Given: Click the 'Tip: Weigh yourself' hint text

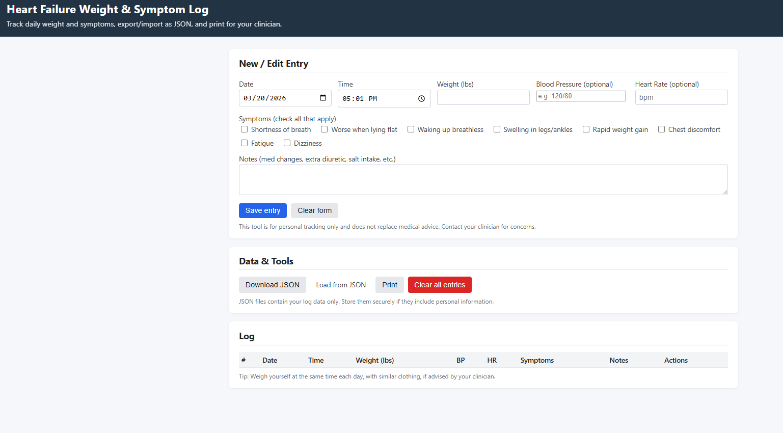Looking at the screenshot, I should 367,376.
